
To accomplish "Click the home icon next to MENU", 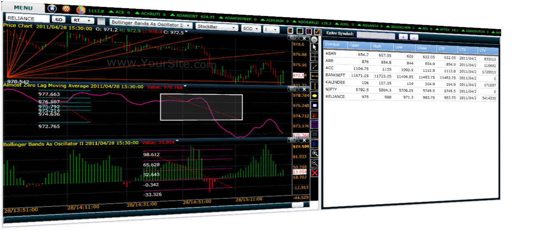I will click(x=52, y=8).
